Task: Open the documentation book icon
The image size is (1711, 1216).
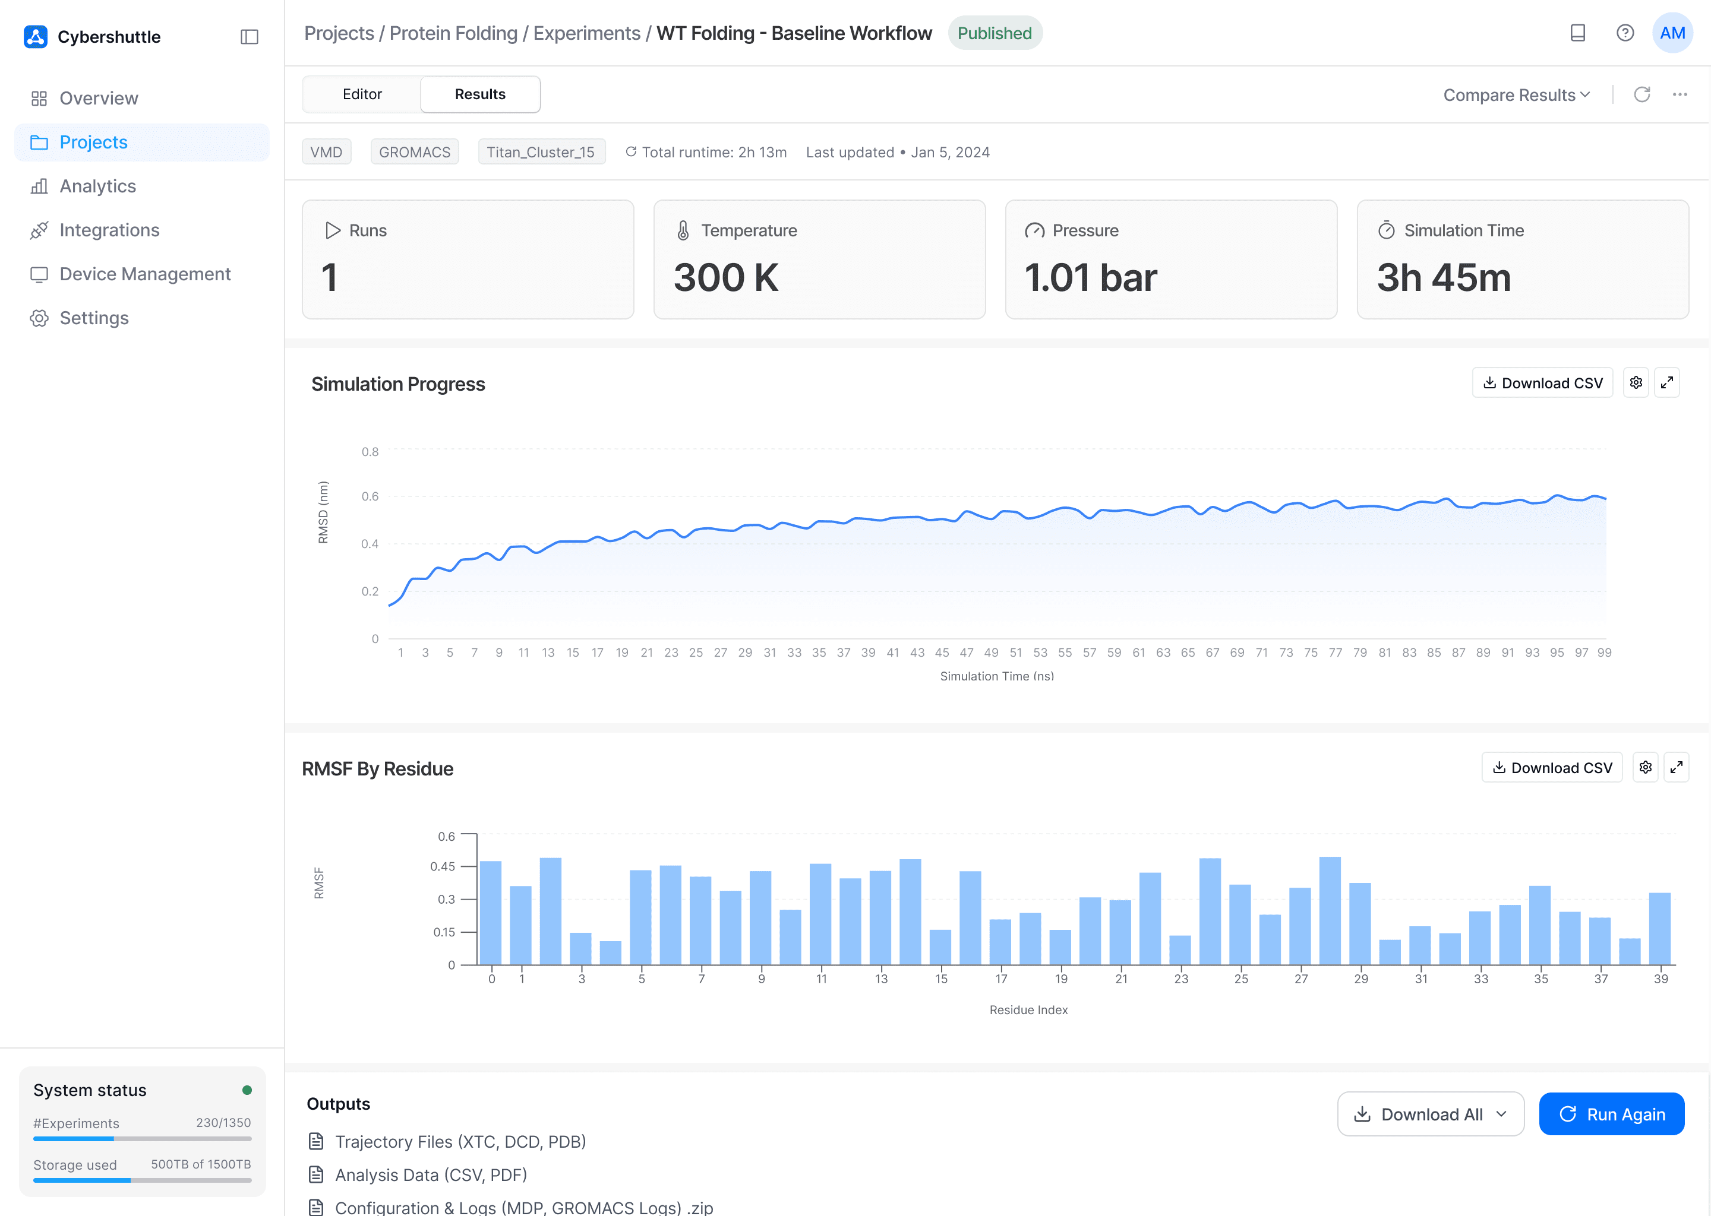Action: (1577, 33)
